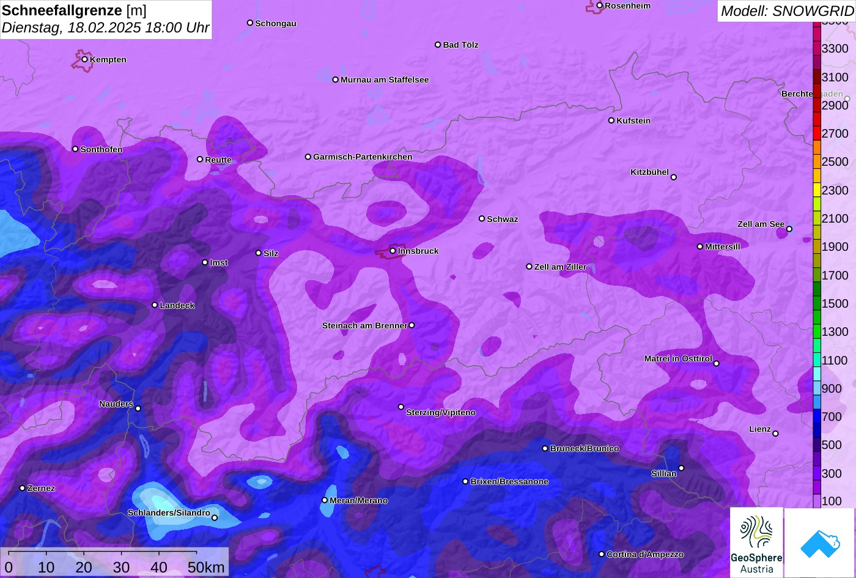
Task: Click the 3300 legend value
Action: 835,48
